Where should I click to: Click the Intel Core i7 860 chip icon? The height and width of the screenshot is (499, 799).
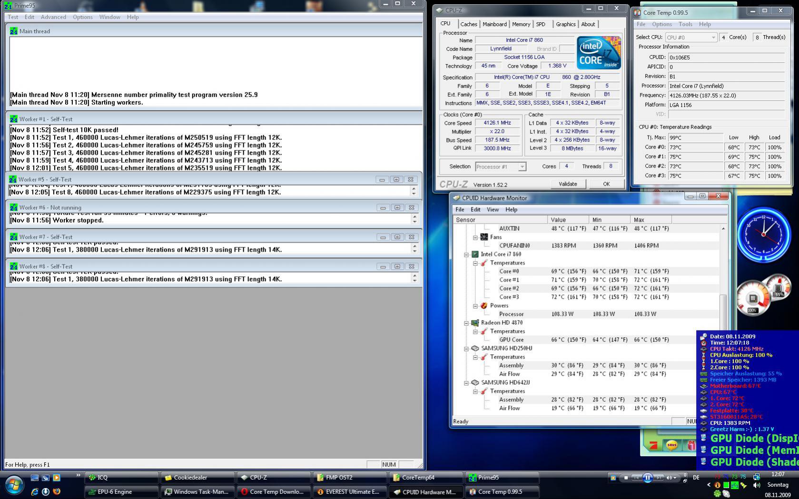click(x=475, y=254)
